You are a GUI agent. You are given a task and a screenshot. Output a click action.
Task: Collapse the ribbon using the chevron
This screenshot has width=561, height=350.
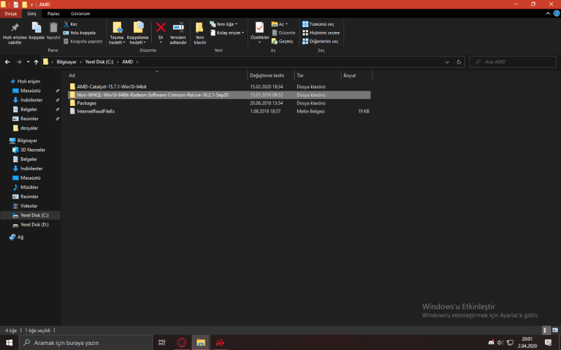[548, 14]
